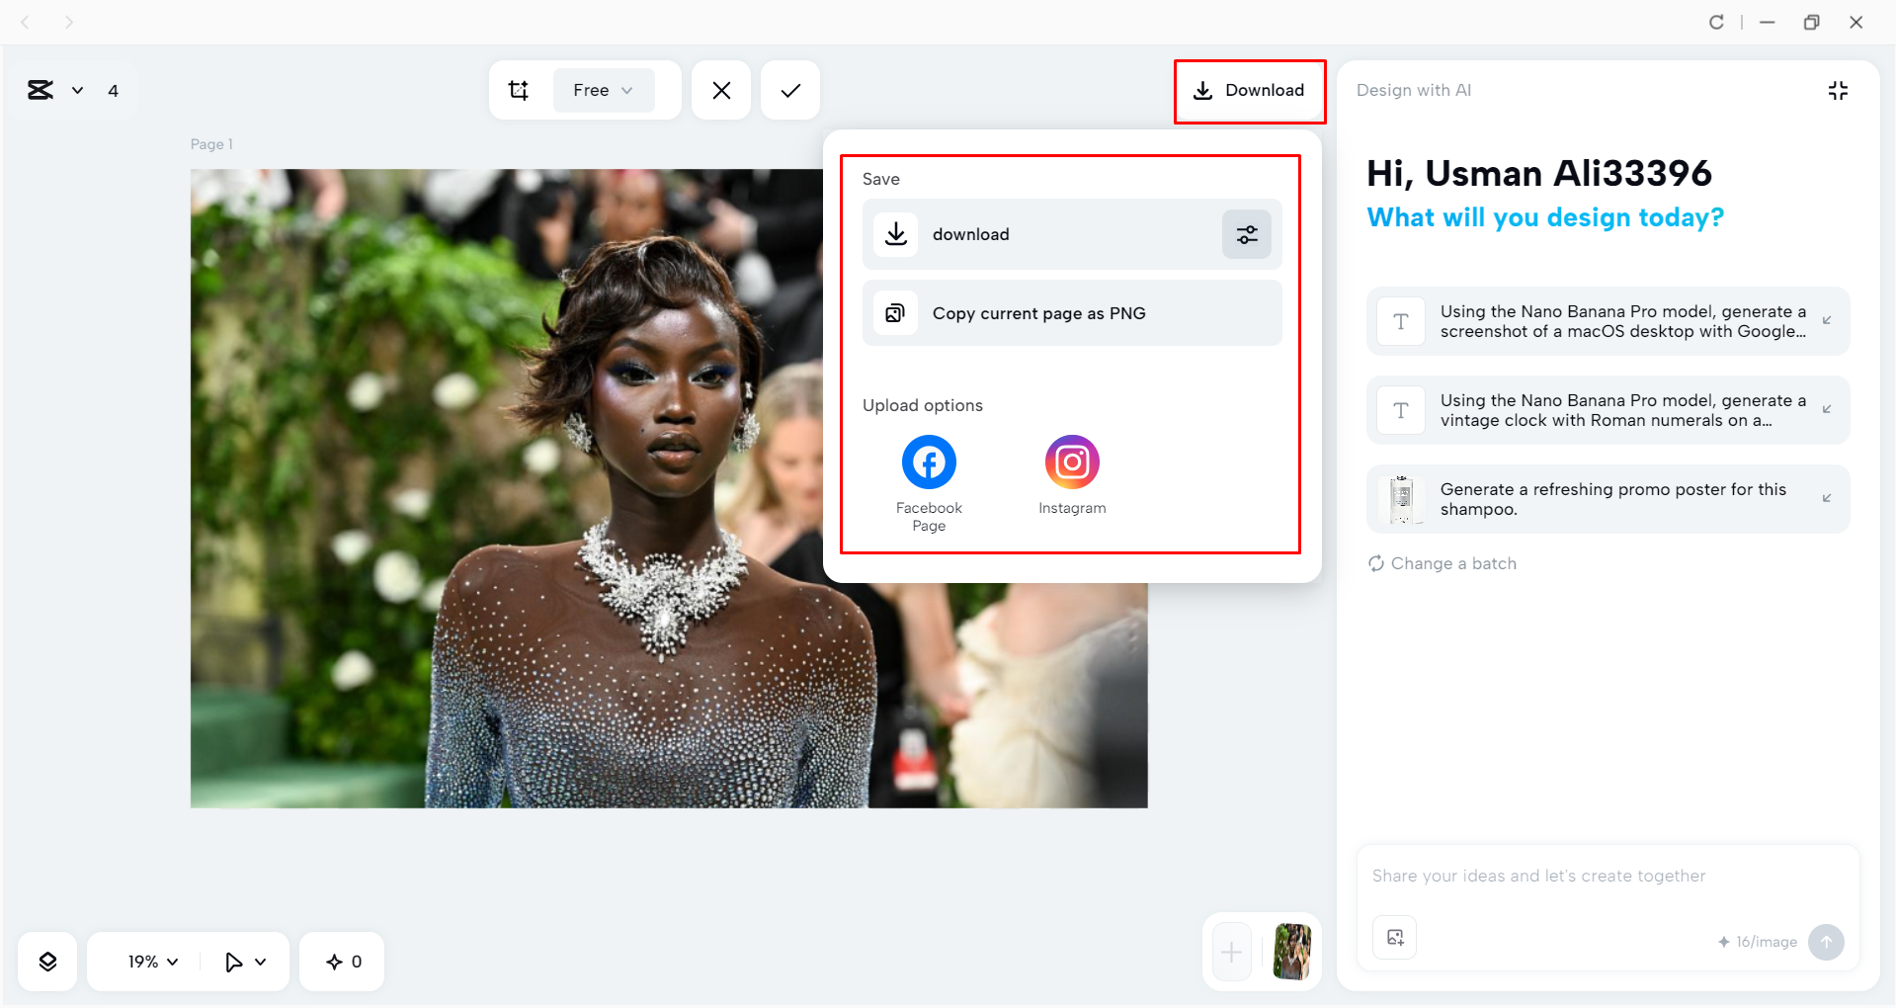
Task: Click the shampoo bottle thumbnail in suggestion
Action: pyautogui.click(x=1401, y=499)
